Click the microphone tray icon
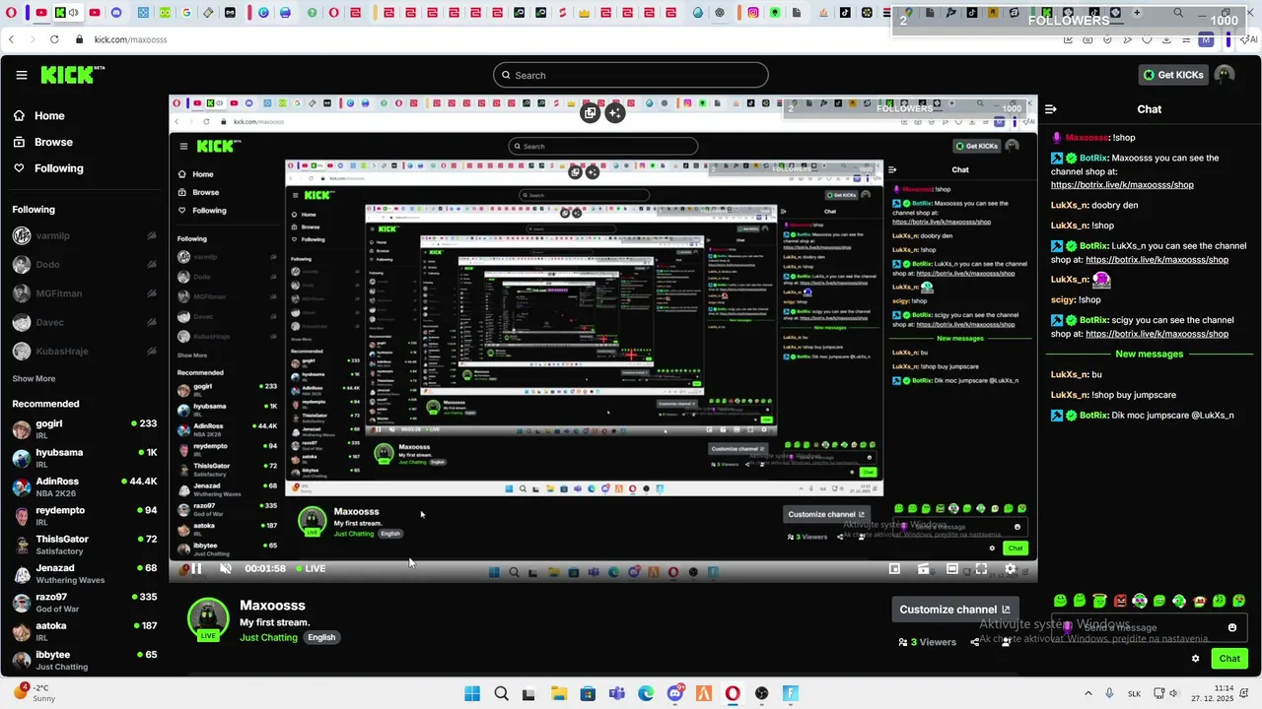The height and width of the screenshot is (709, 1262). click(1110, 693)
